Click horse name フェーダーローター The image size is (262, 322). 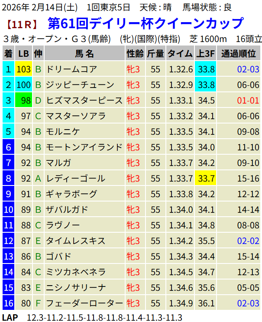84,303
